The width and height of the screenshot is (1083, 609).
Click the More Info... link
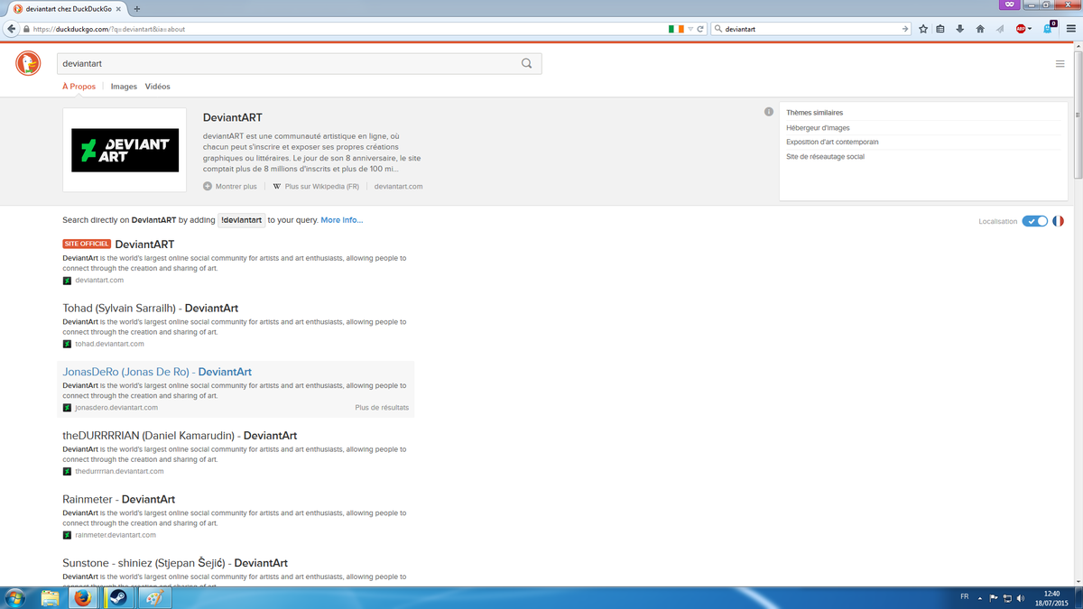click(x=342, y=220)
